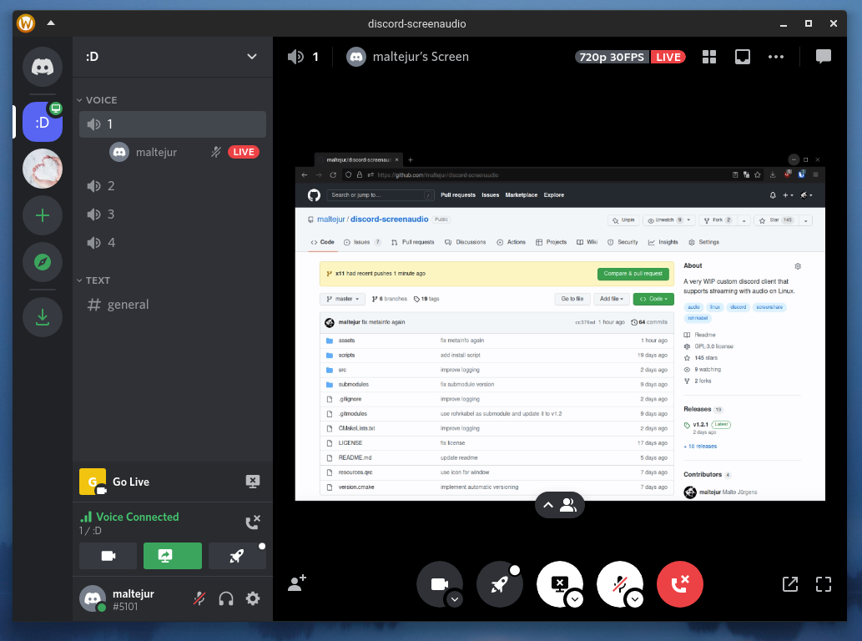
Task: Join voice channel 4
Action: (x=173, y=242)
